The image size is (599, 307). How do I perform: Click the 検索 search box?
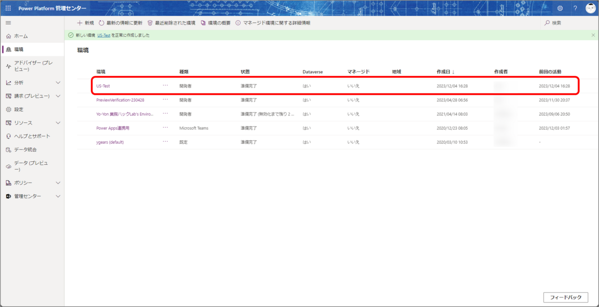click(x=569, y=23)
